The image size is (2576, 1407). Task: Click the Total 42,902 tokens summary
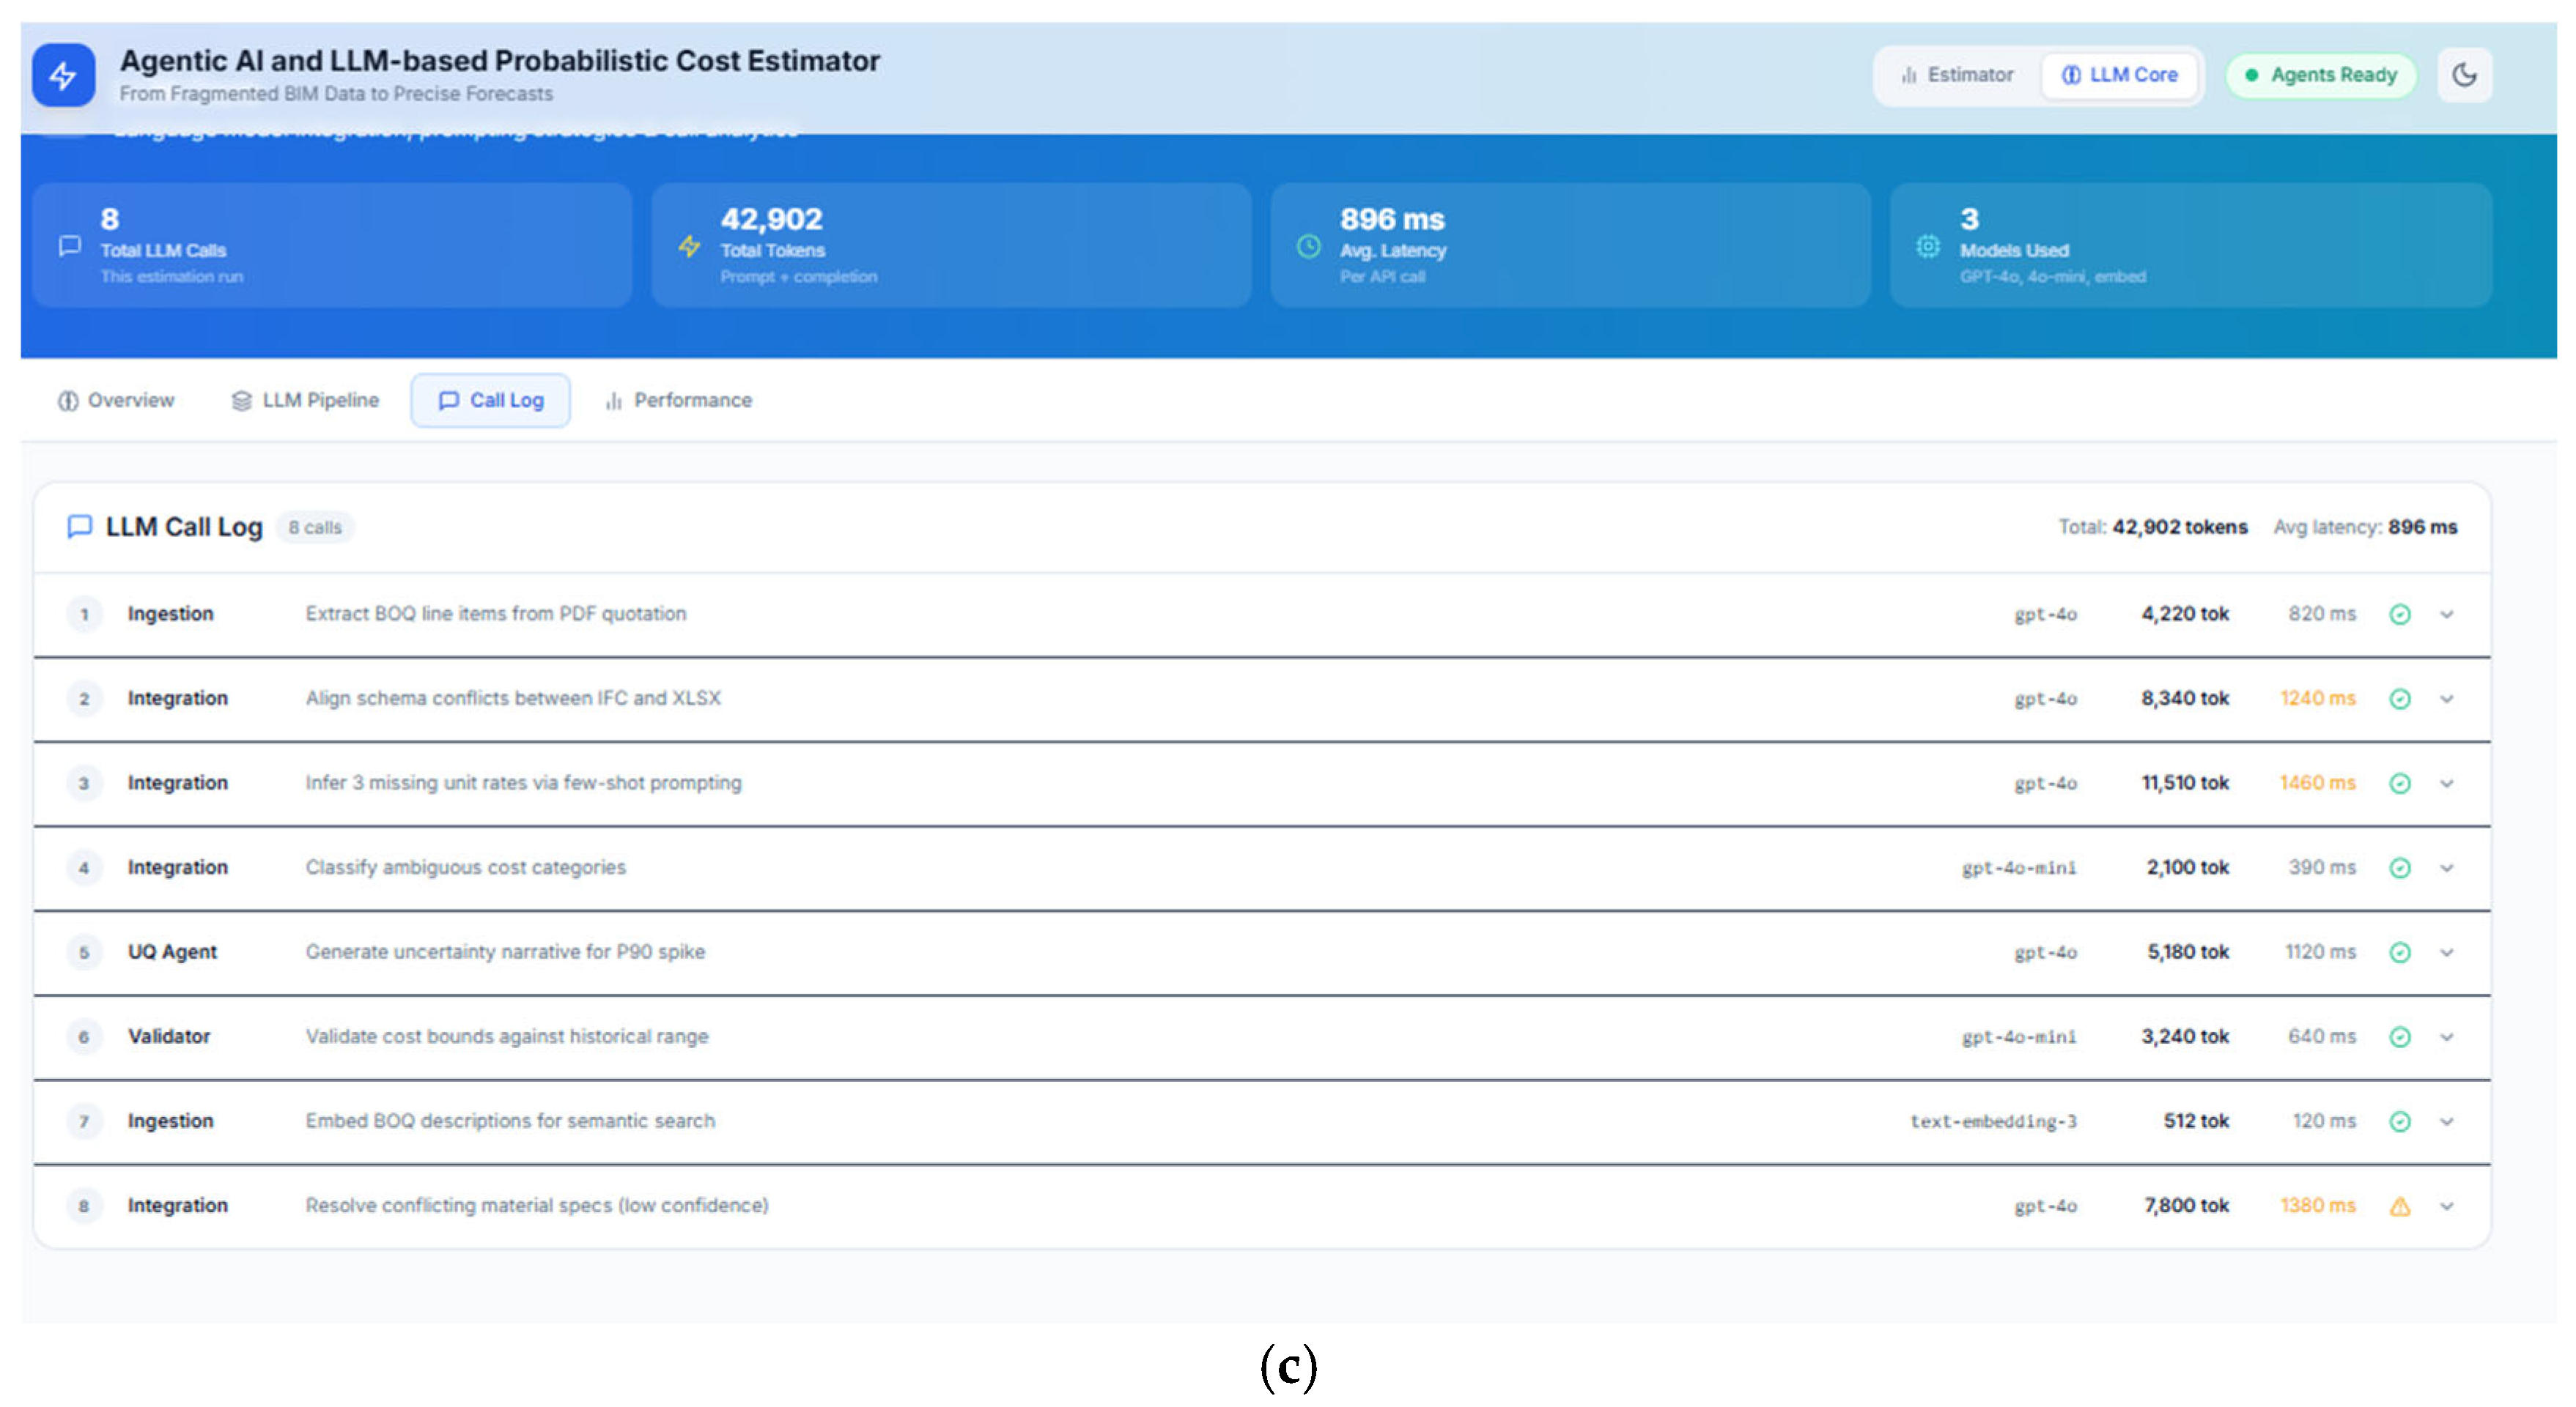(2153, 527)
